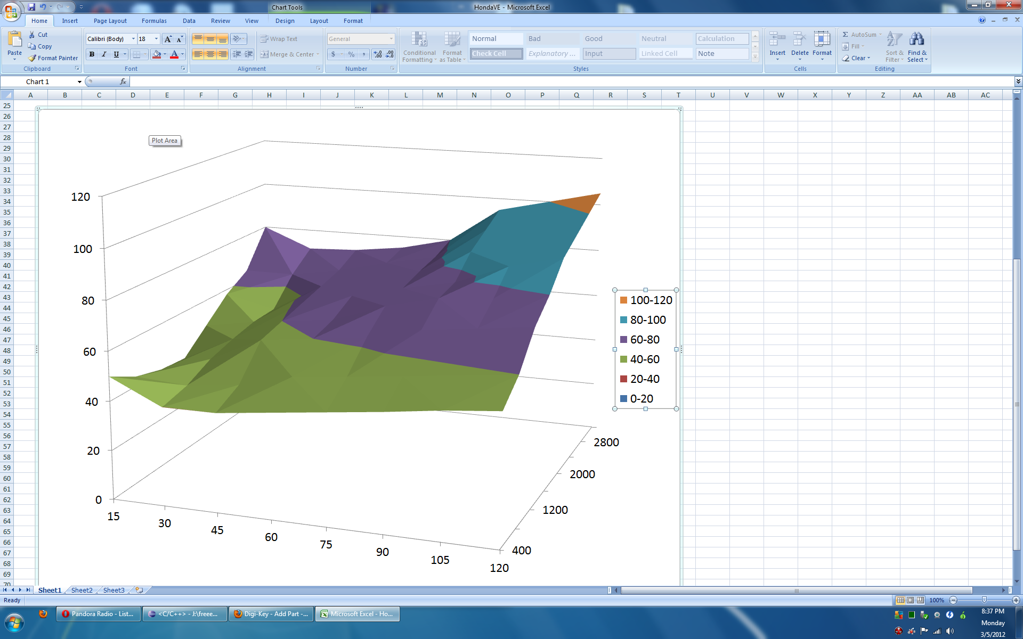Viewport: 1023px width, 639px height.
Task: Toggle Italic formatting
Action: pos(104,54)
